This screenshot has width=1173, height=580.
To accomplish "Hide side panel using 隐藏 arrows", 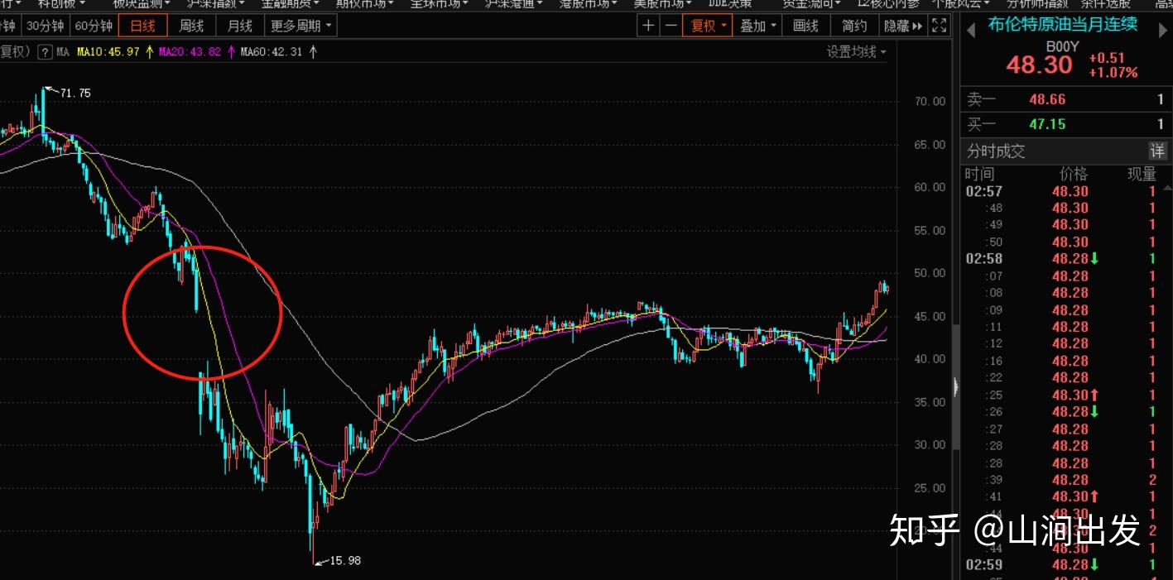I will pyautogui.click(x=903, y=26).
